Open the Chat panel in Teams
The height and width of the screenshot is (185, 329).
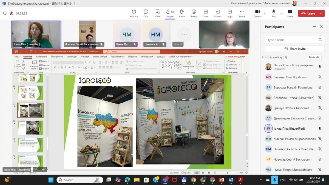[146, 13]
